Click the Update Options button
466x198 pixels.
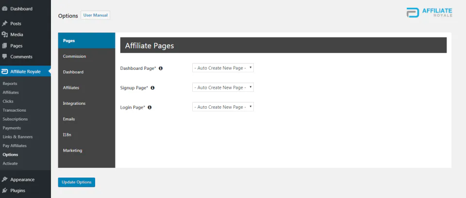click(76, 182)
